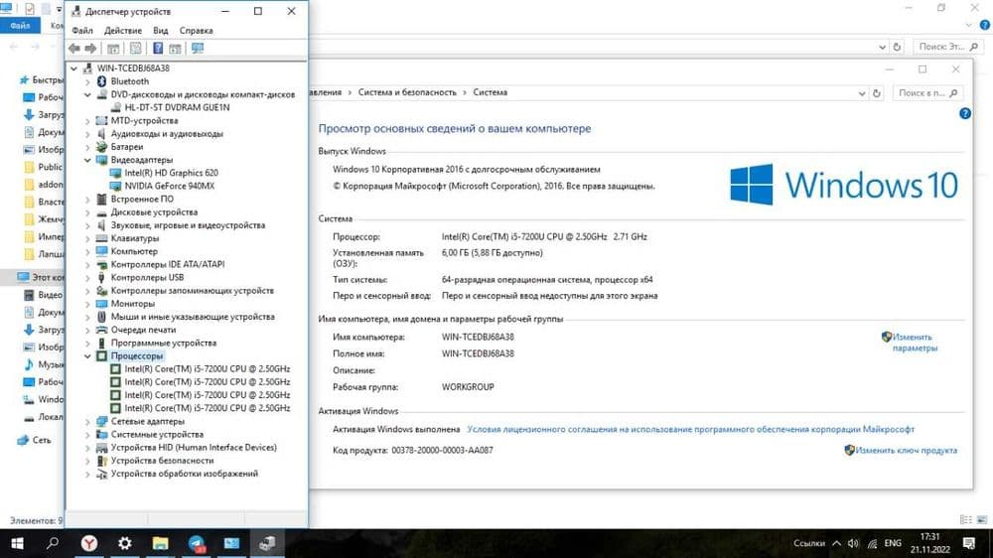993x558 pixels.
Task: Open Yandex Browser from the taskbar
Action: [89, 543]
